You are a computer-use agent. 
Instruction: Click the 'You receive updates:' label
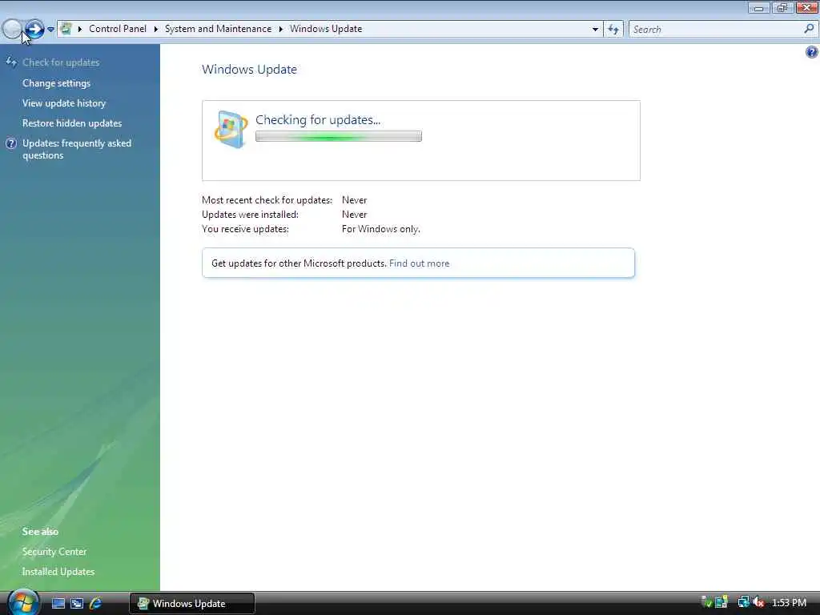pyautogui.click(x=245, y=229)
